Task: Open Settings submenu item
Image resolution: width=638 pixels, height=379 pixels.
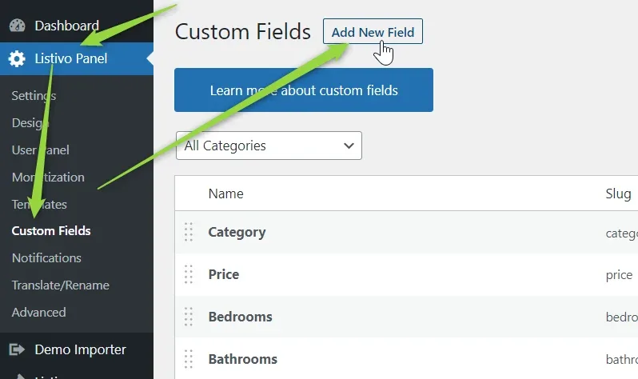Action: point(34,96)
